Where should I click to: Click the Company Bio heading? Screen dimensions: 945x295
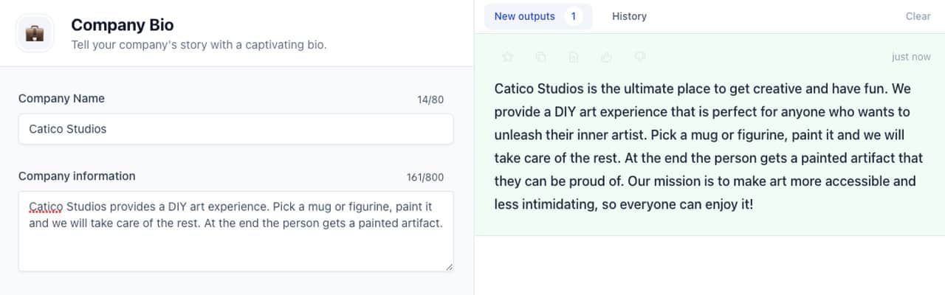(123, 25)
